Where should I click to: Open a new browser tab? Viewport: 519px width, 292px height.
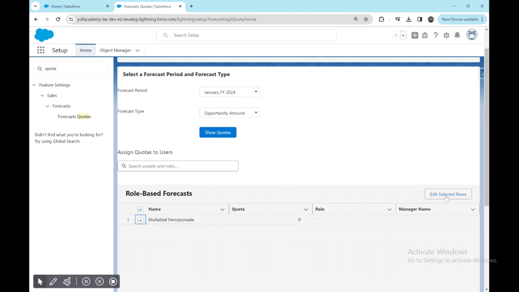[191, 6]
